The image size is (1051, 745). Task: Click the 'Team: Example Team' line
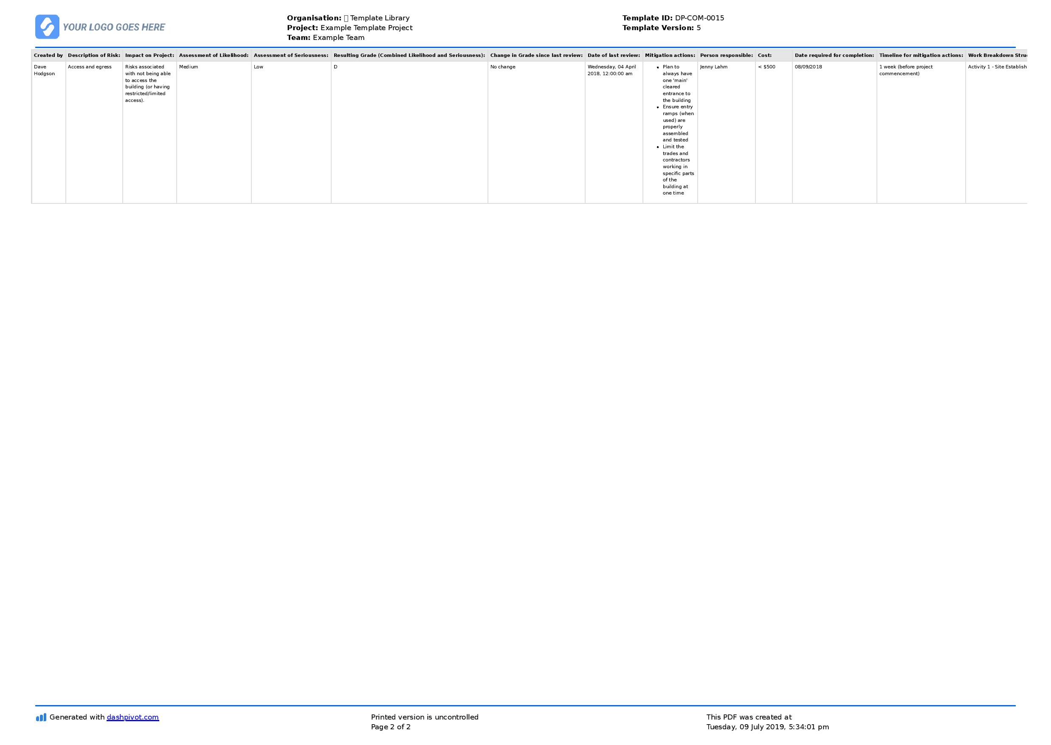point(326,38)
